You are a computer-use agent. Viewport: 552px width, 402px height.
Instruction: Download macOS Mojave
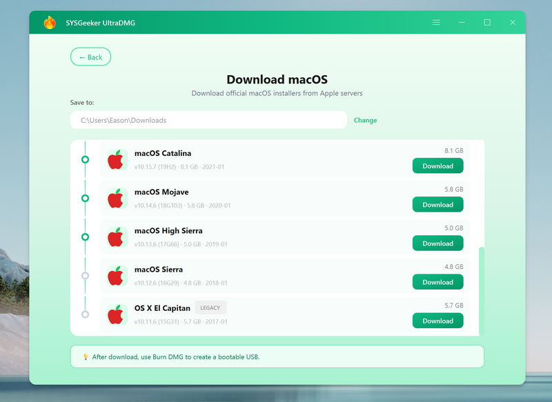(x=437, y=205)
